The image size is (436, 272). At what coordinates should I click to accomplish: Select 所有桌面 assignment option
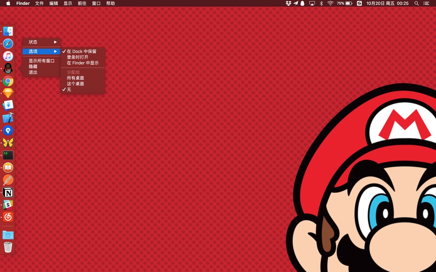[76, 78]
